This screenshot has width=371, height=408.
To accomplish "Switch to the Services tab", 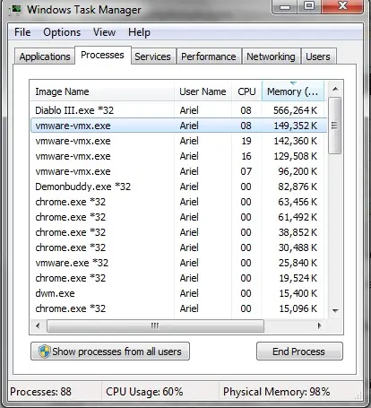I will coord(152,56).
